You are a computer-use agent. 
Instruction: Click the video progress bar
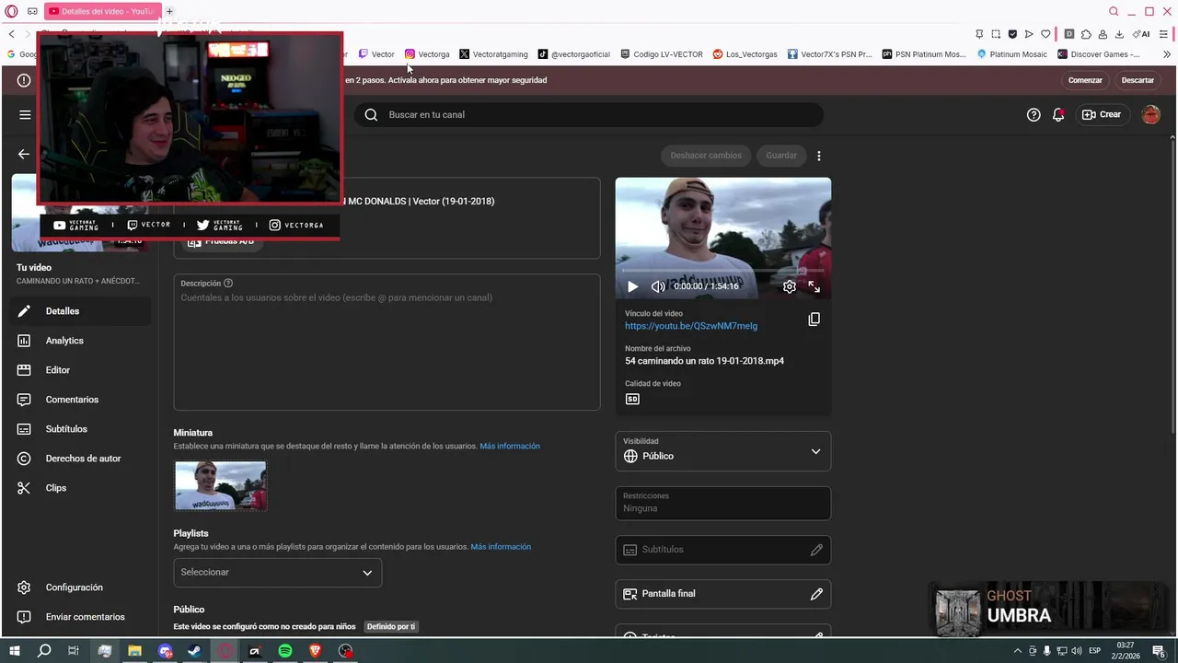click(x=722, y=271)
